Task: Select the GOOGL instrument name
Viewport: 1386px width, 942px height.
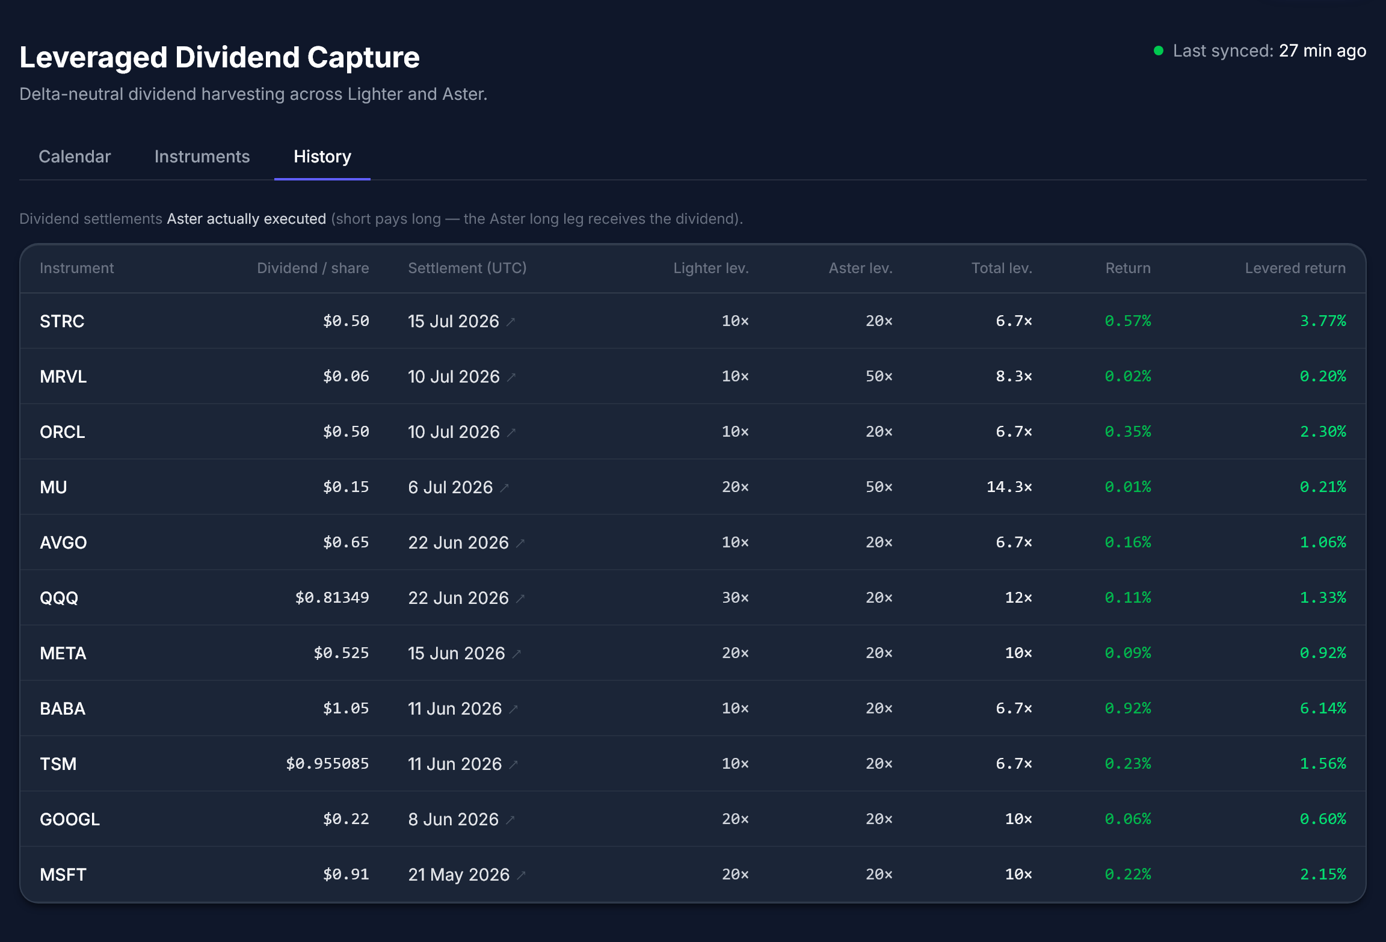Action: (x=70, y=819)
